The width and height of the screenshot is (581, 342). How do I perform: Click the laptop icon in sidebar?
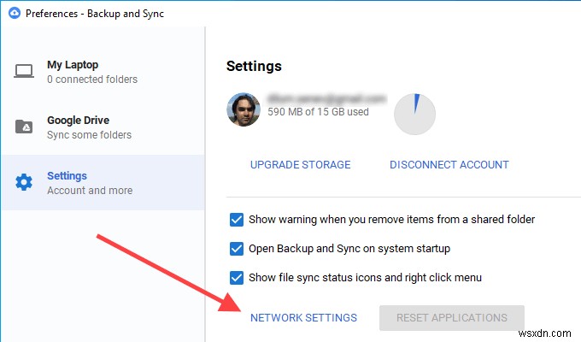pyautogui.click(x=24, y=72)
